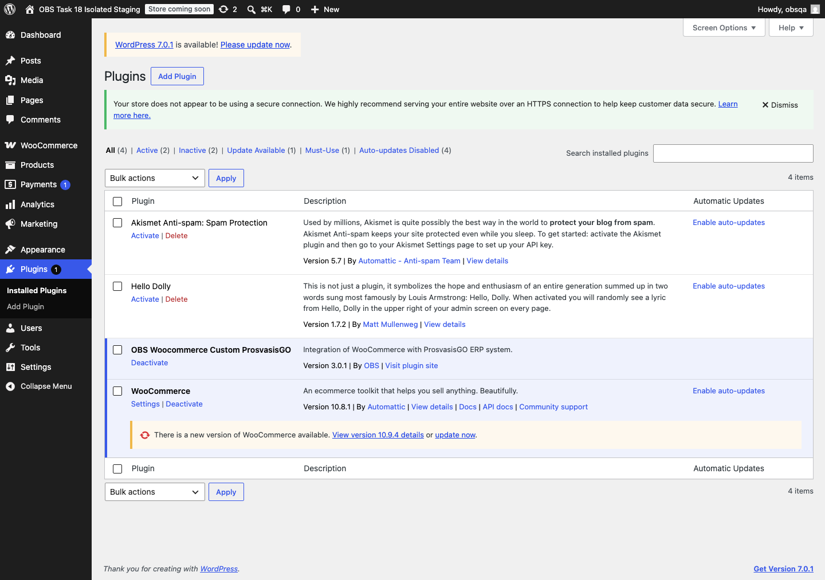Viewport: 825px width, 580px height.
Task: Open WooCommerce Community support link
Action: [553, 407]
